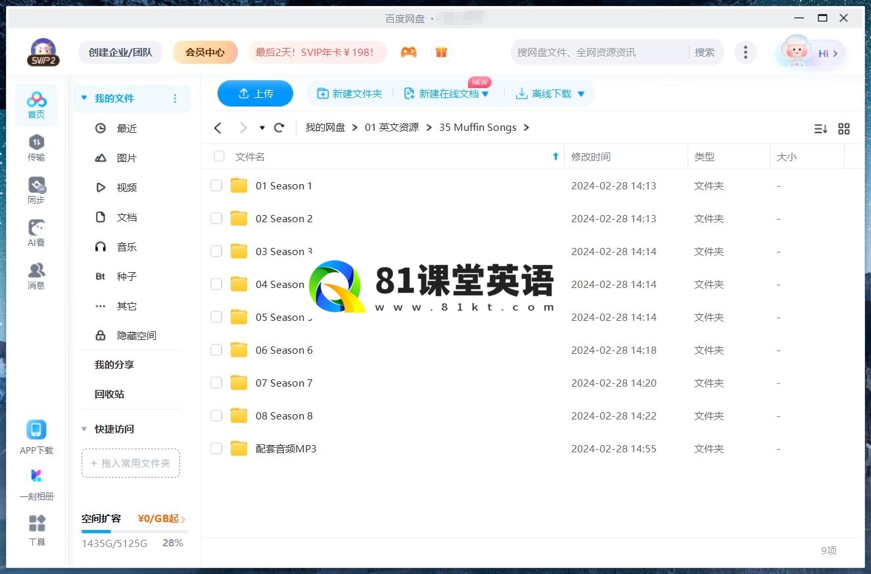This screenshot has height=574, width=871.
Task: Collapse the 快捷访问 section arrow
Action: (84, 429)
